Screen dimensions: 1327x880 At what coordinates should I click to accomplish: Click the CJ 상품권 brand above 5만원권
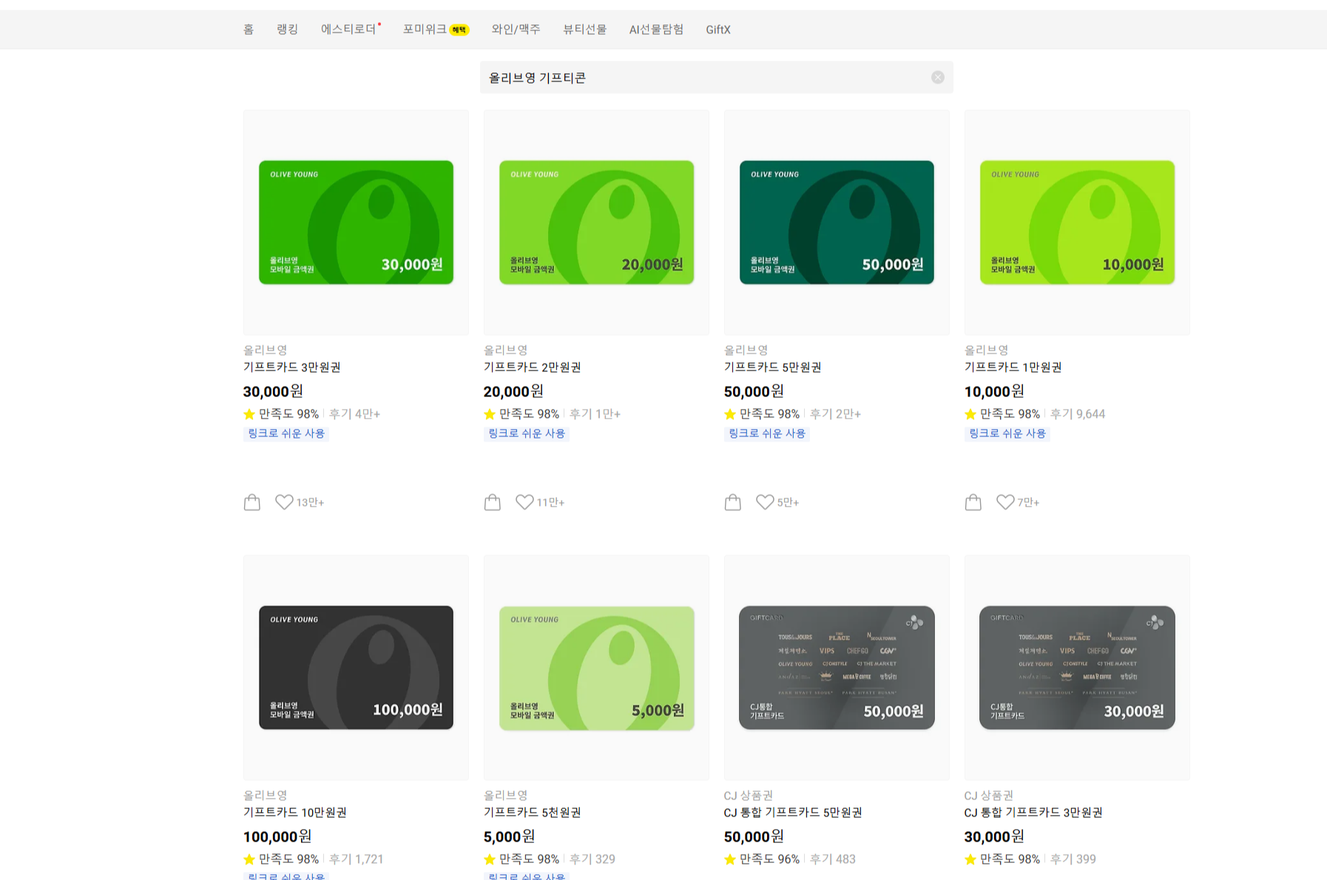pos(748,796)
